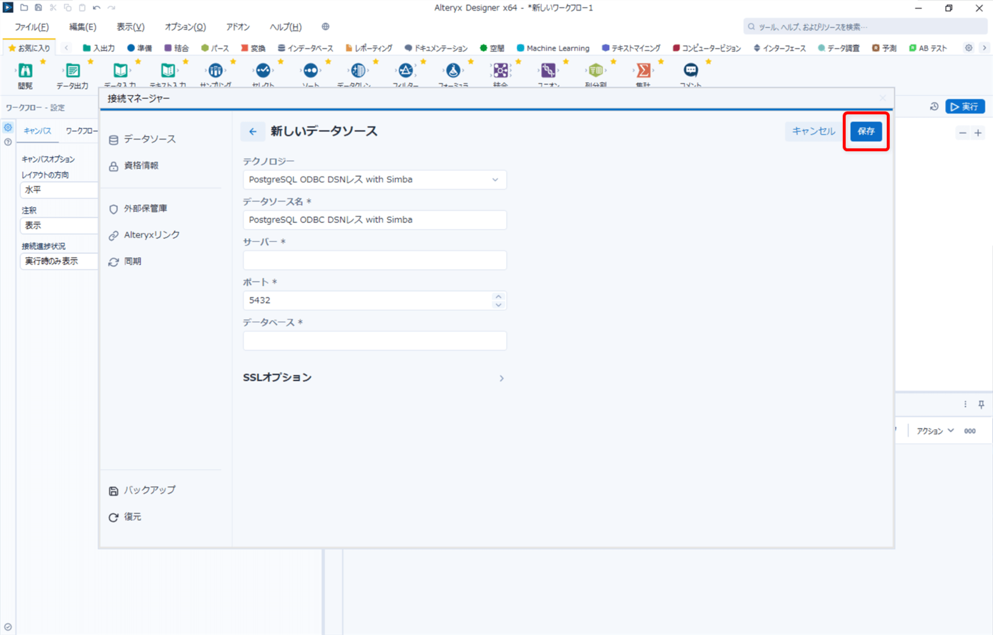Open データソース in connection manager sidebar
993x635 pixels.
(x=142, y=139)
